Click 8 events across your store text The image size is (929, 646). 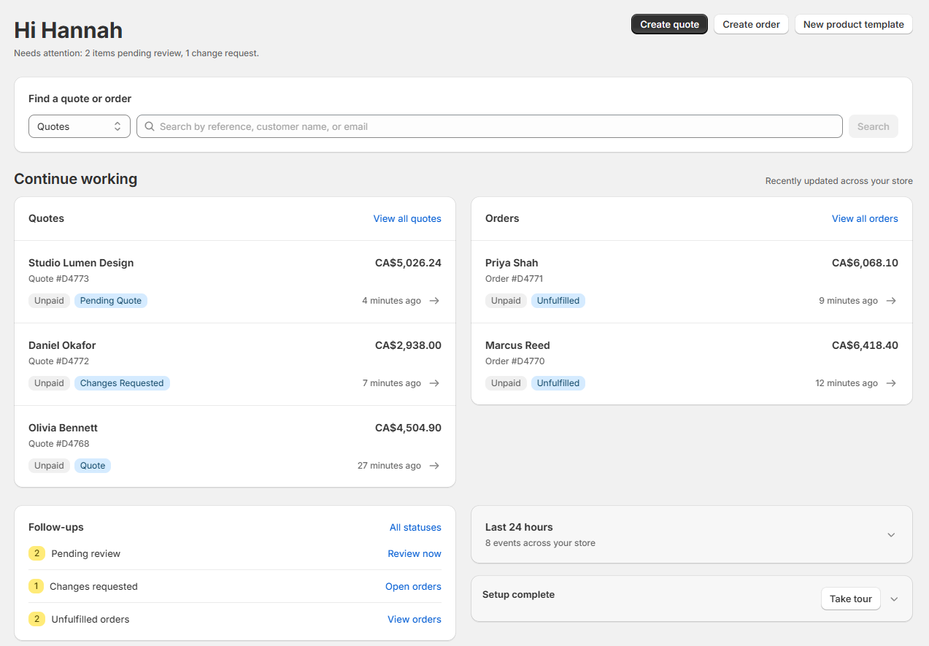[x=540, y=543]
